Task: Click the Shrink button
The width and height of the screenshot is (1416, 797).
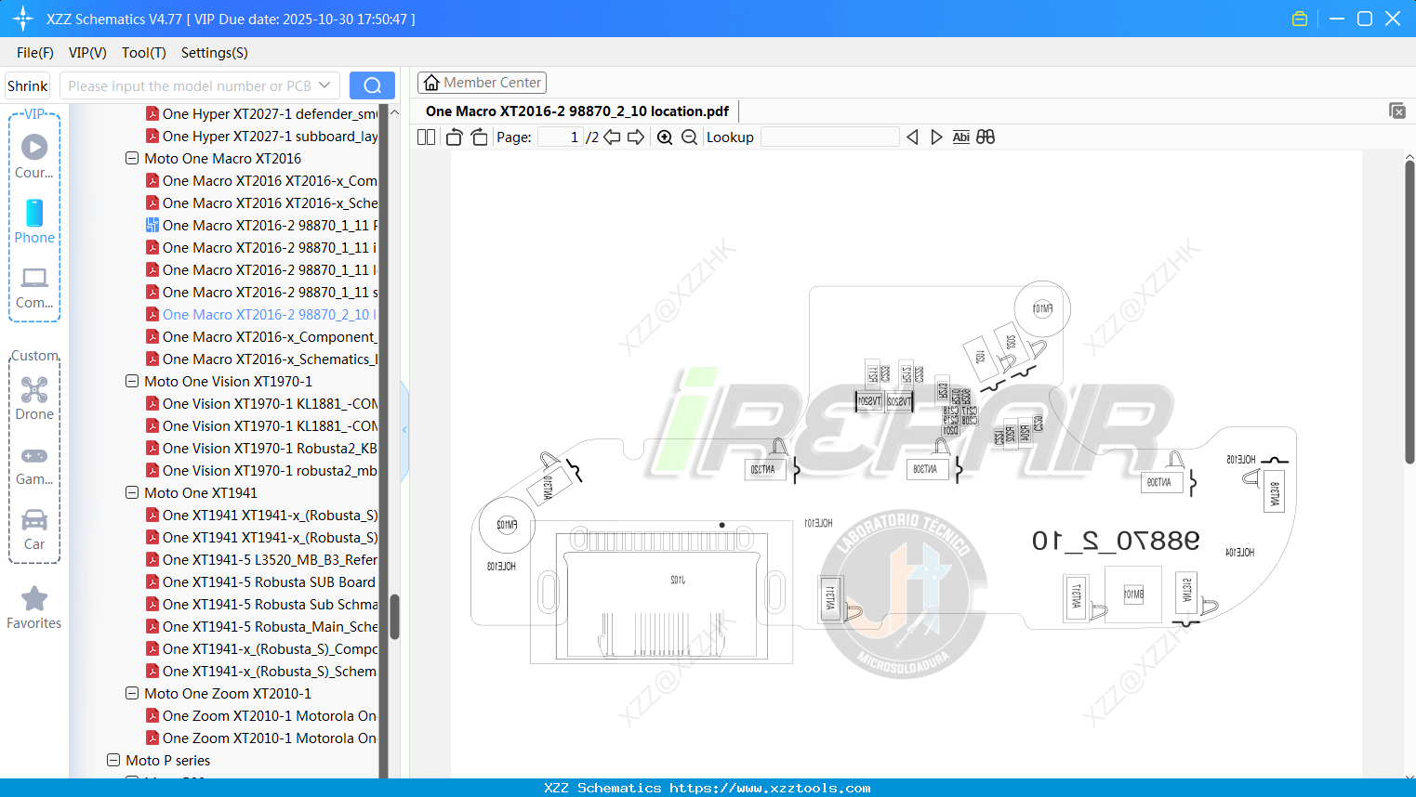Action: [x=28, y=85]
